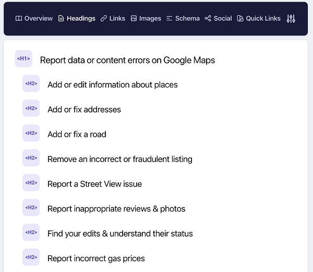Select the H1 tag badge
Screen dimensions: 313x272
(23, 59)
